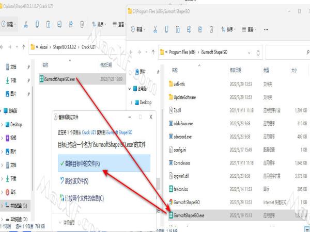Click Copy icon in left Explorer window
Image resolution: width=310 pixels, height=232 pixels.
(x=37, y=24)
